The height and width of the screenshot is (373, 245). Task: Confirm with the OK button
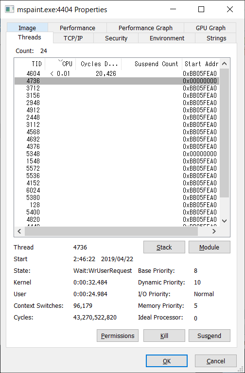click(167, 361)
